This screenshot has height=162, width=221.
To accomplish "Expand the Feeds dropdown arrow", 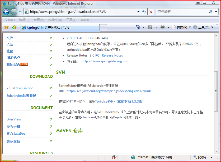I will 156,27.
